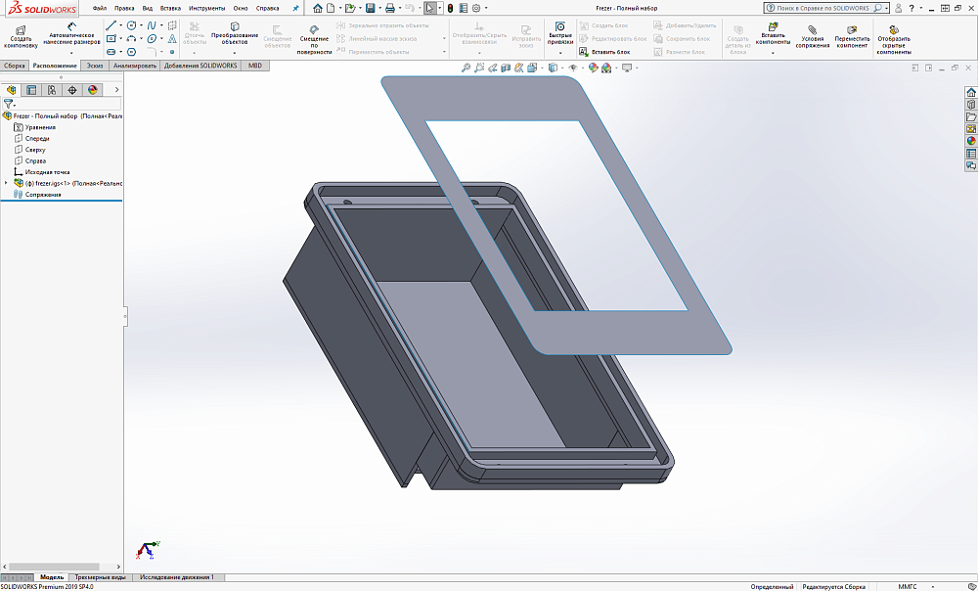Switch to Добавления SOLIDWORKS tab

pyautogui.click(x=200, y=66)
